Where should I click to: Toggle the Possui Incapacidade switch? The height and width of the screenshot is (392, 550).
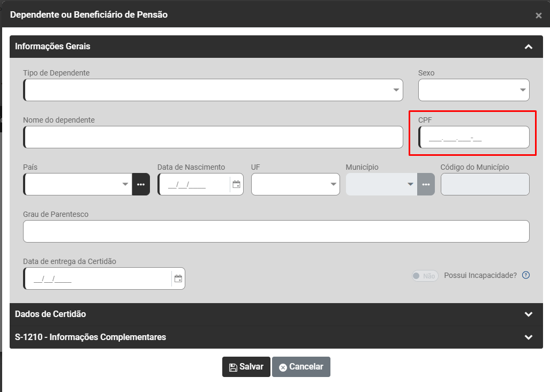pyautogui.click(x=425, y=276)
